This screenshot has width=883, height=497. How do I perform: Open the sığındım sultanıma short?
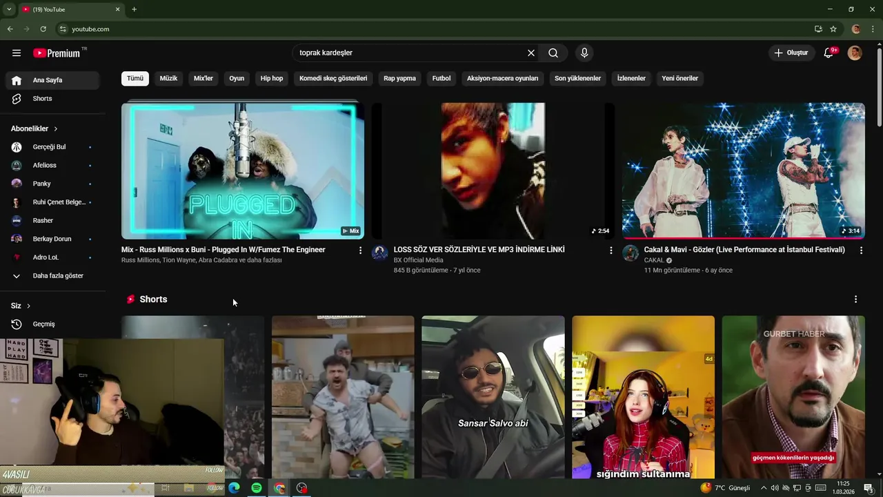(x=644, y=397)
